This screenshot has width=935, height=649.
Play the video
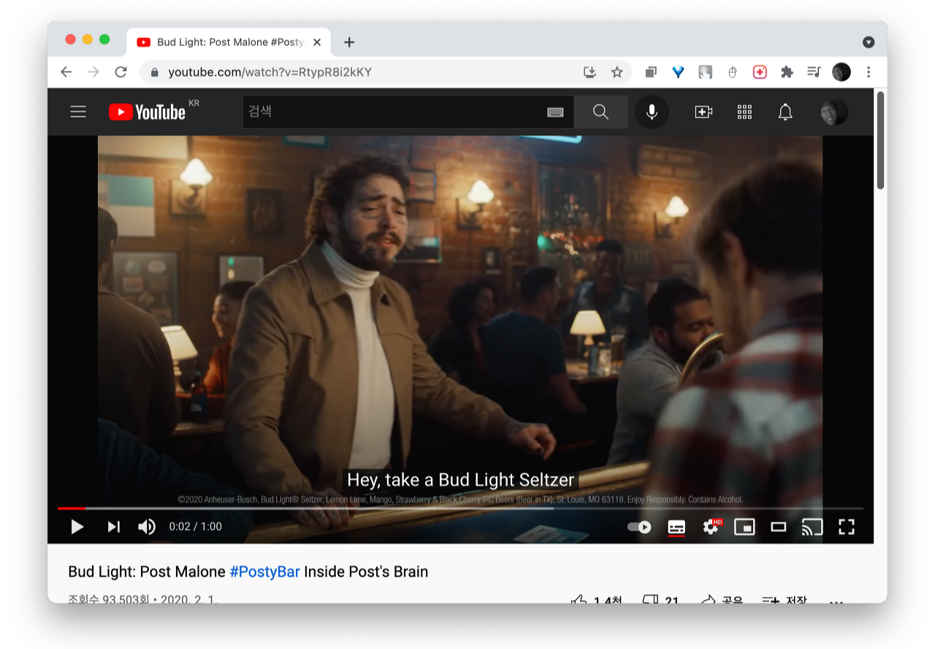(x=77, y=526)
